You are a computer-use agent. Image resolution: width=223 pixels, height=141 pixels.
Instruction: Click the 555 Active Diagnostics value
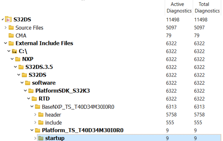pos(170,123)
